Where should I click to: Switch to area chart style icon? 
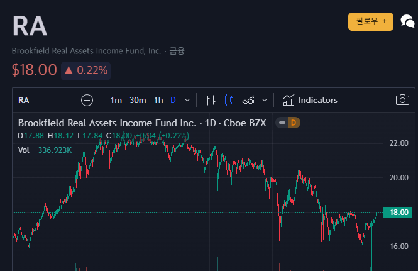(x=248, y=101)
